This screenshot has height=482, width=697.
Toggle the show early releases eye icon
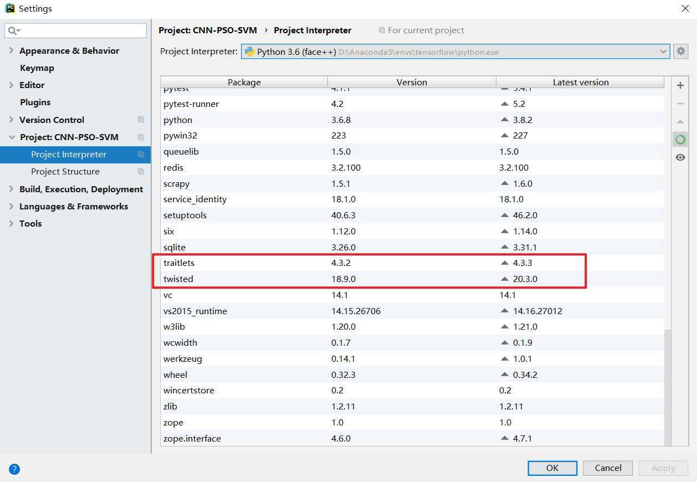680,158
